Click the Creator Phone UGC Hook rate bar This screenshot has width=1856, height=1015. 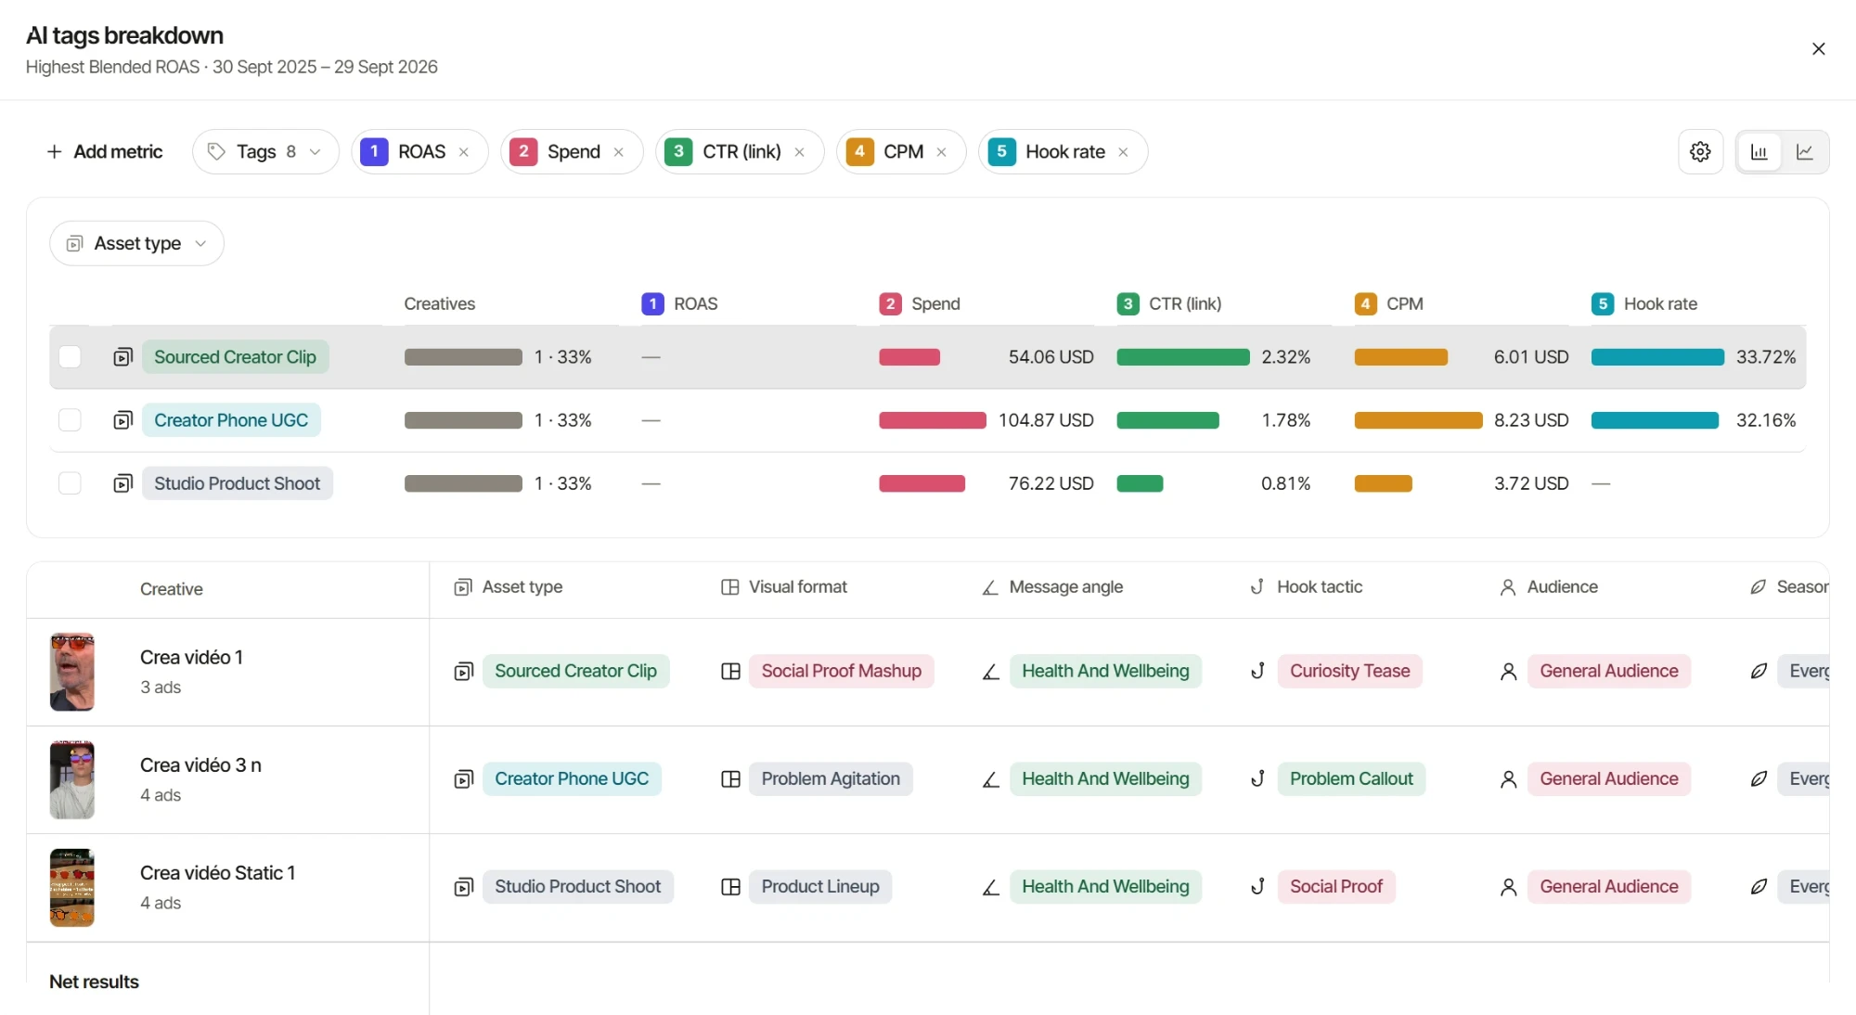click(1655, 420)
